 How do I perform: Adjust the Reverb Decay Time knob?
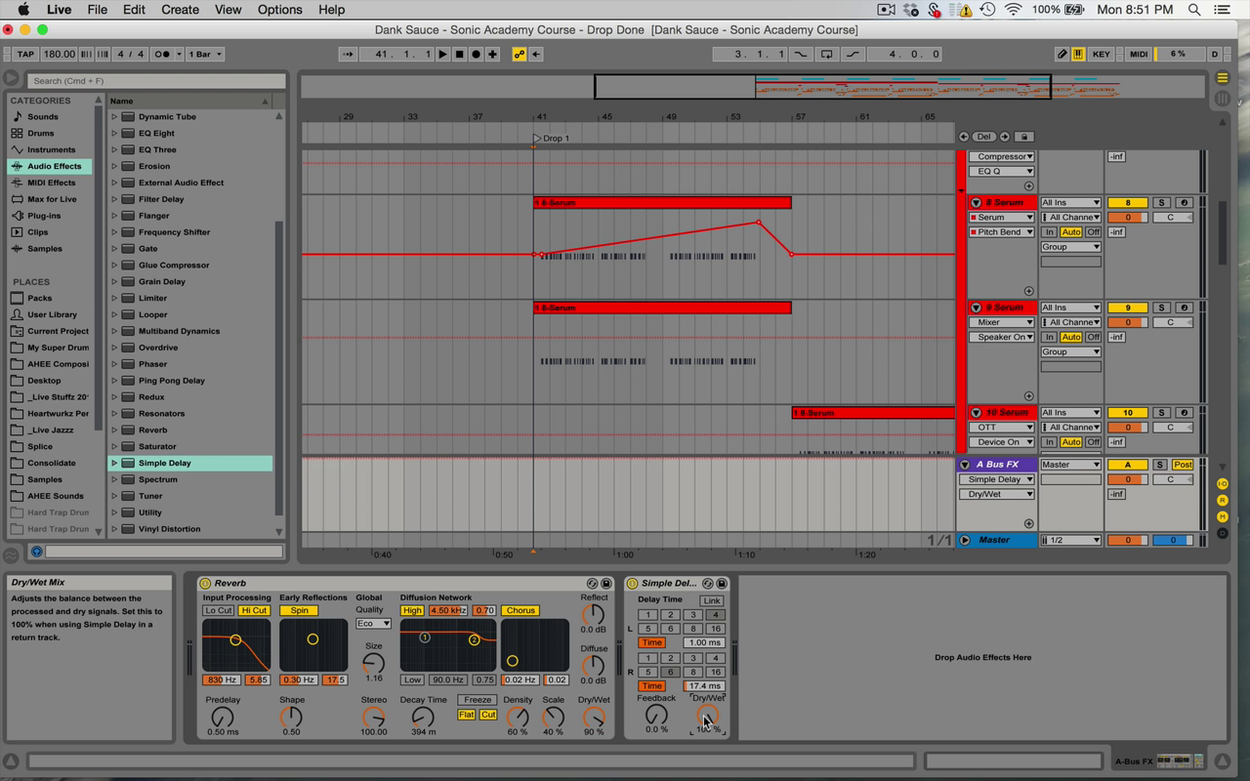pos(423,717)
